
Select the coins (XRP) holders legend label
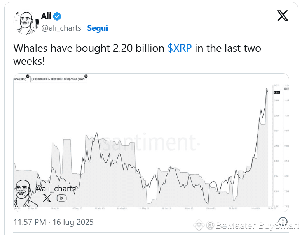click(58, 79)
